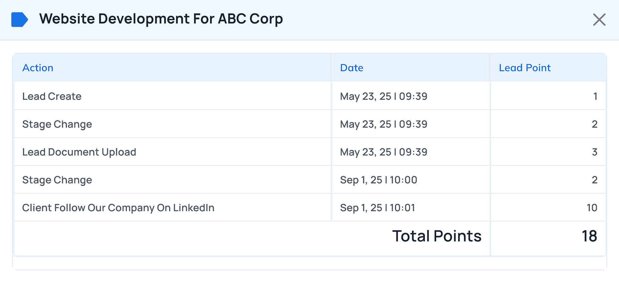This screenshot has height=294, width=619.
Task: Click the Sep 1, 25 | 10:00 date cell
Action: 378,180
